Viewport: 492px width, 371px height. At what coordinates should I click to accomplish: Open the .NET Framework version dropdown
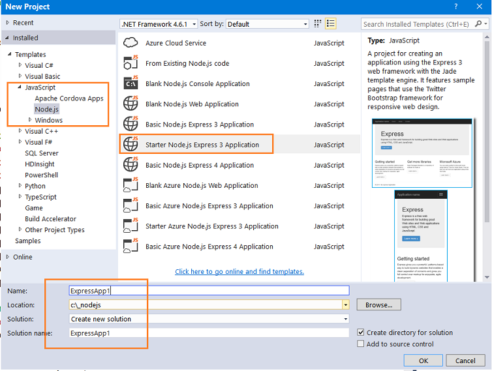(x=159, y=24)
